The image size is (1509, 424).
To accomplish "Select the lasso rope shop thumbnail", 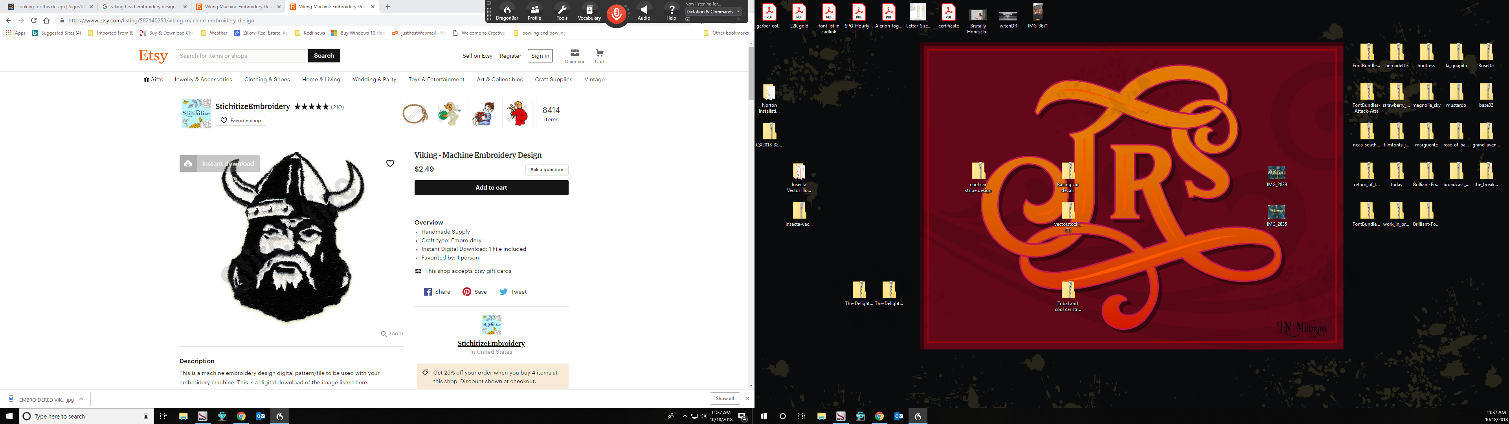I will coord(415,114).
